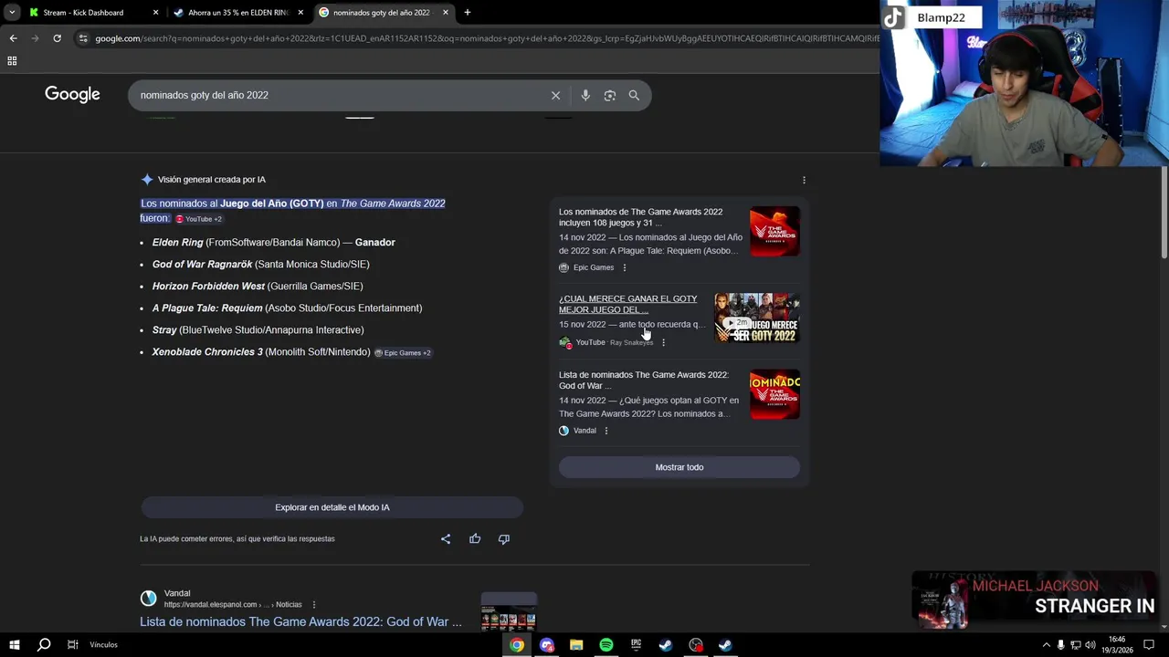This screenshot has height=657, width=1169.
Task: Open AI overview three-dot options menu
Action: 804,180
